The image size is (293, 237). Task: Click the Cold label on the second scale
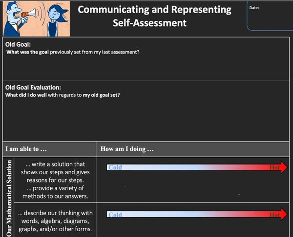[115, 215]
